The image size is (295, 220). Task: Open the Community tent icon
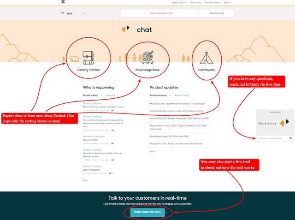[x=206, y=58]
